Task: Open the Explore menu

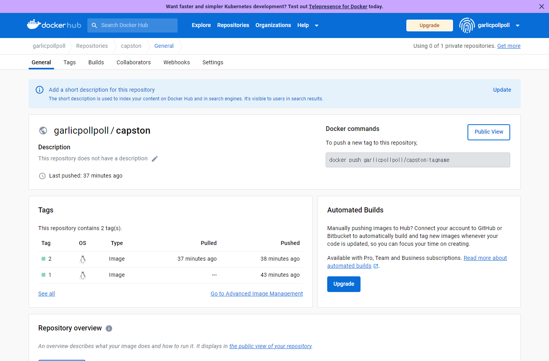Action: pyautogui.click(x=201, y=25)
